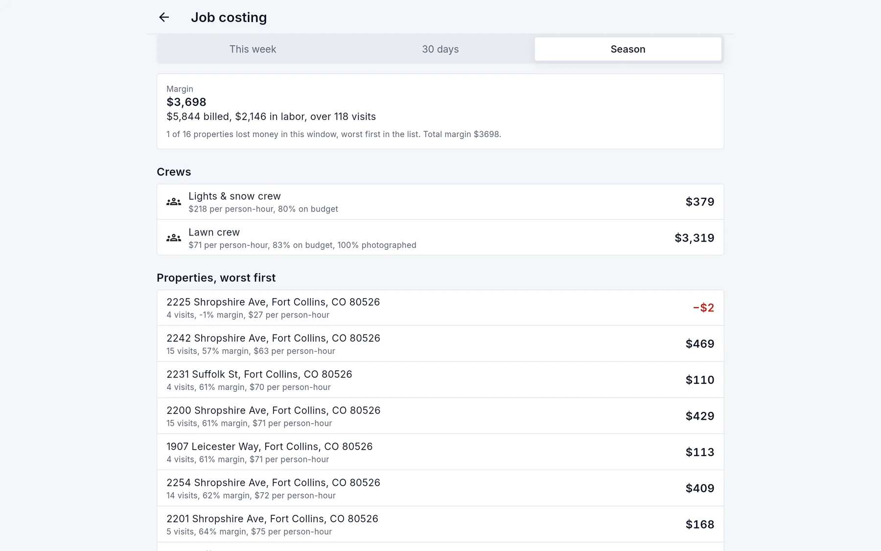The width and height of the screenshot is (881, 551).
Task: Open the Lights & snow crew row
Action: [440, 202]
